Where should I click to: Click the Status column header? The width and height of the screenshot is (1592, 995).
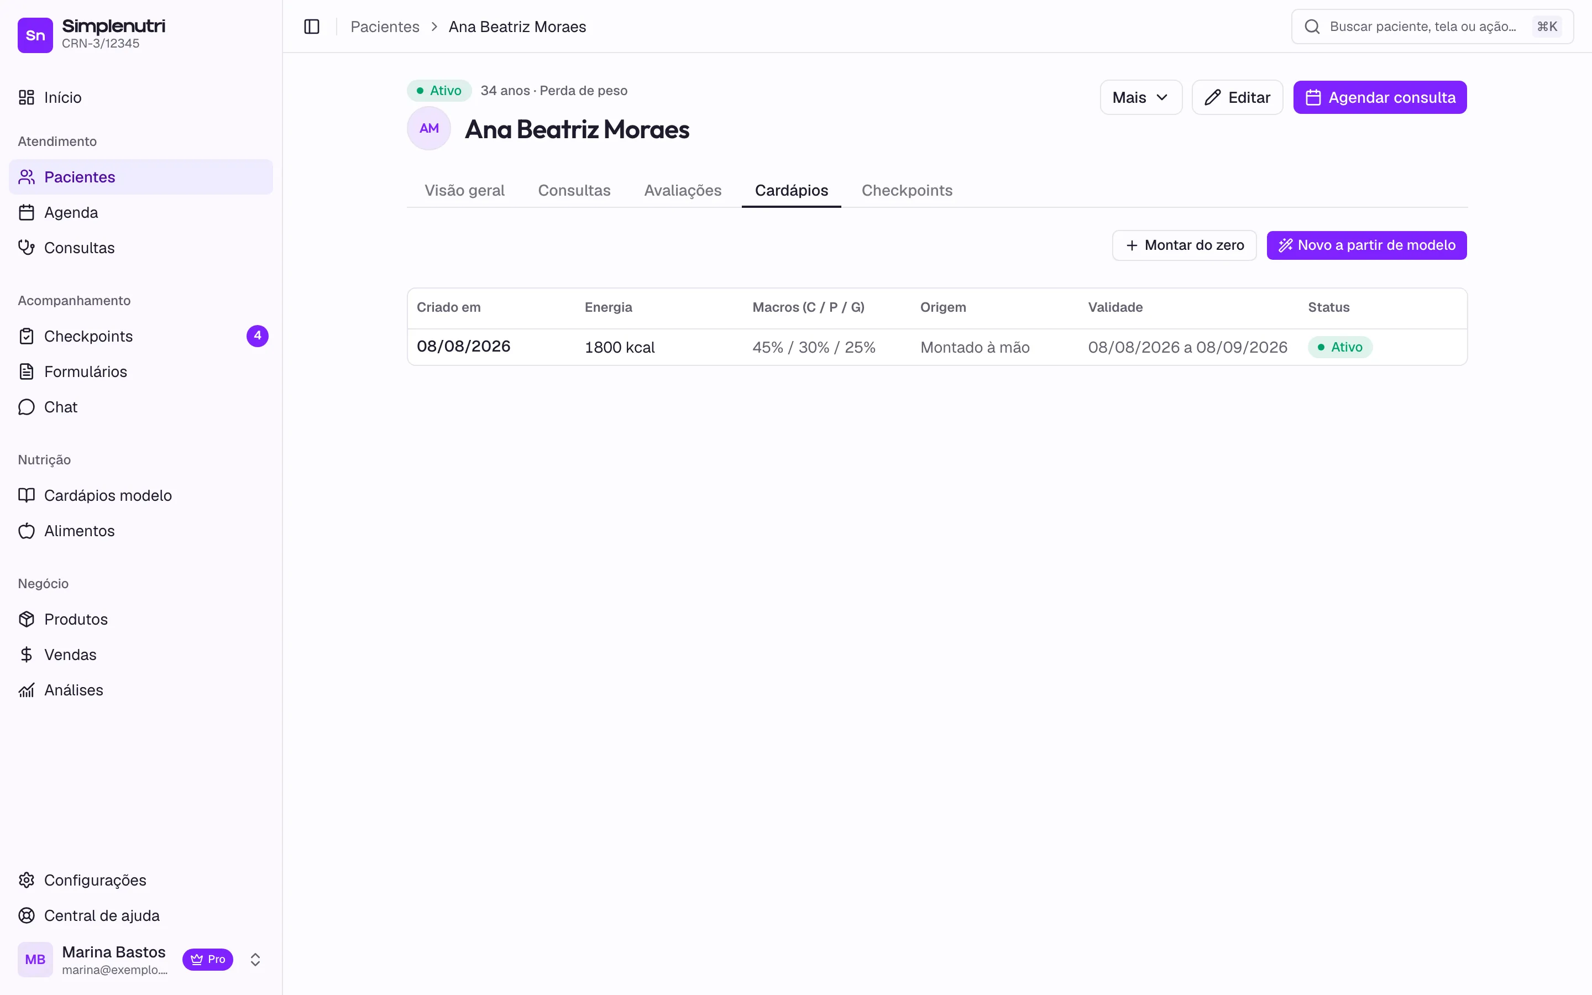(1328, 307)
